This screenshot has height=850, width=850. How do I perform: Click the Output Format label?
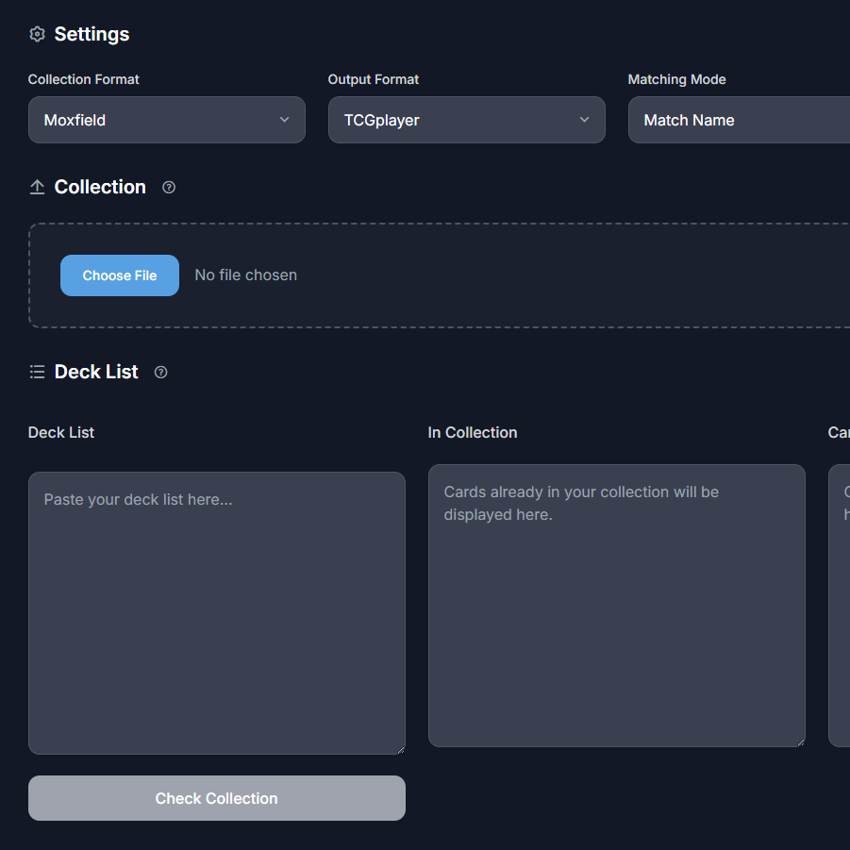pos(374,79)
